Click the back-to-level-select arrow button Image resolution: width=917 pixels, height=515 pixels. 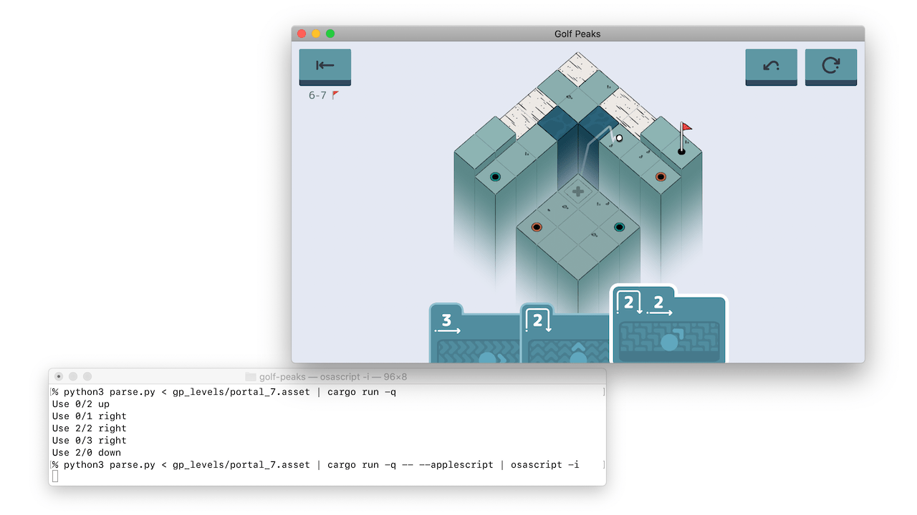point(325,67)
